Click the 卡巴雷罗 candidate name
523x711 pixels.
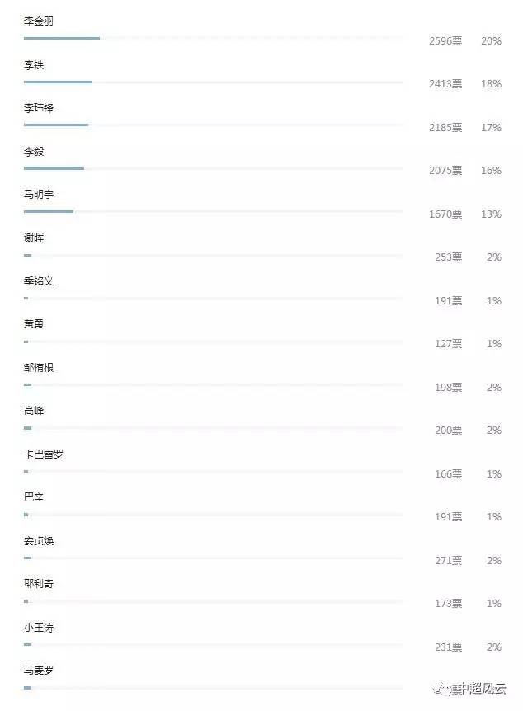pos(44,454)
